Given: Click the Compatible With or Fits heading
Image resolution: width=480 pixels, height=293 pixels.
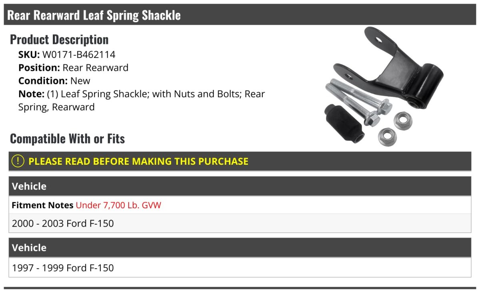Looking at the screenshot, I should (x=67, y=139).
